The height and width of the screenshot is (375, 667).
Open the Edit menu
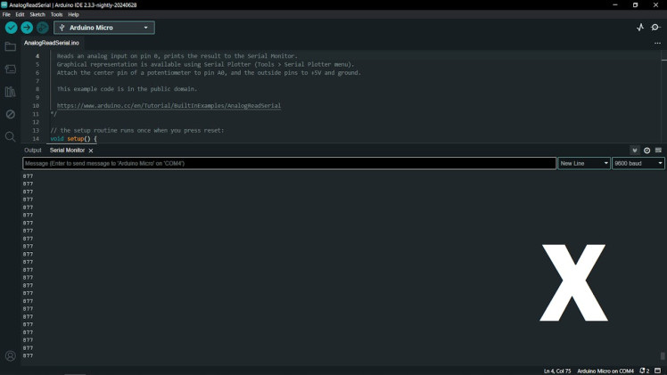(20, 14)
